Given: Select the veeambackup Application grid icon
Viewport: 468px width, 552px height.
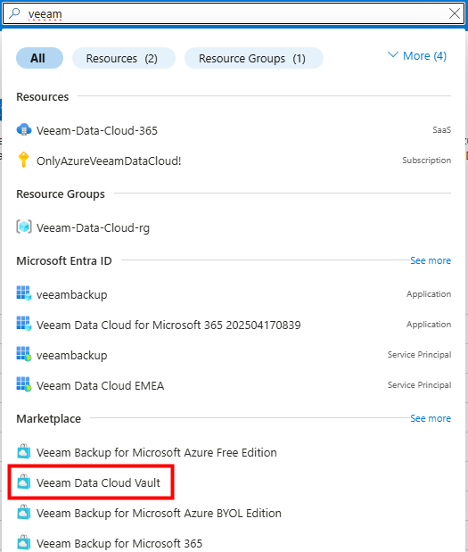Looking at the screenshot, I should [24, 293].
